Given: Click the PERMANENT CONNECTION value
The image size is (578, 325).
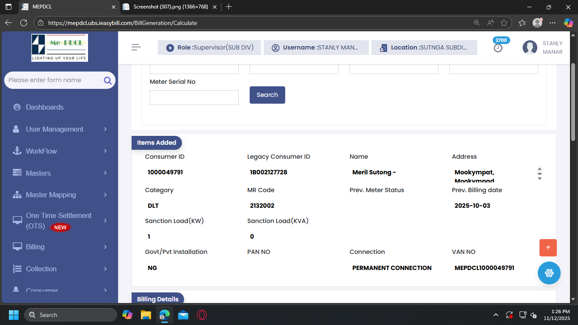Looking at the screenshot, I should [x=392, y=268].
